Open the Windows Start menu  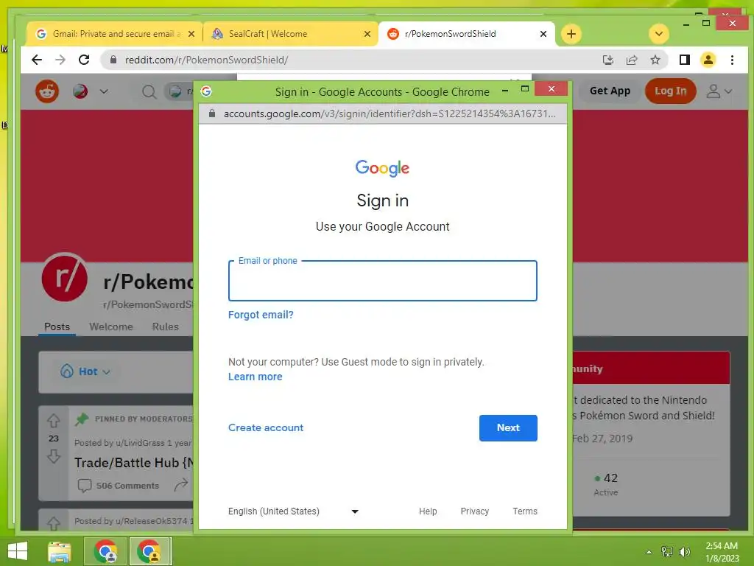tap(18, 551)
